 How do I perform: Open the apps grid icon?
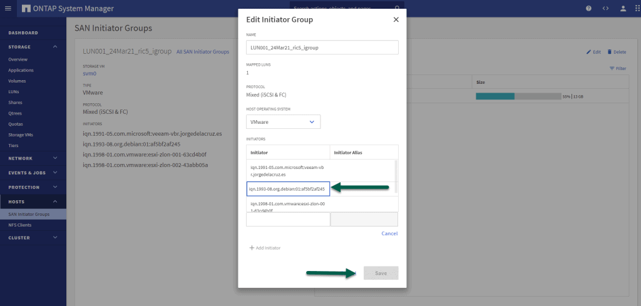635,8
